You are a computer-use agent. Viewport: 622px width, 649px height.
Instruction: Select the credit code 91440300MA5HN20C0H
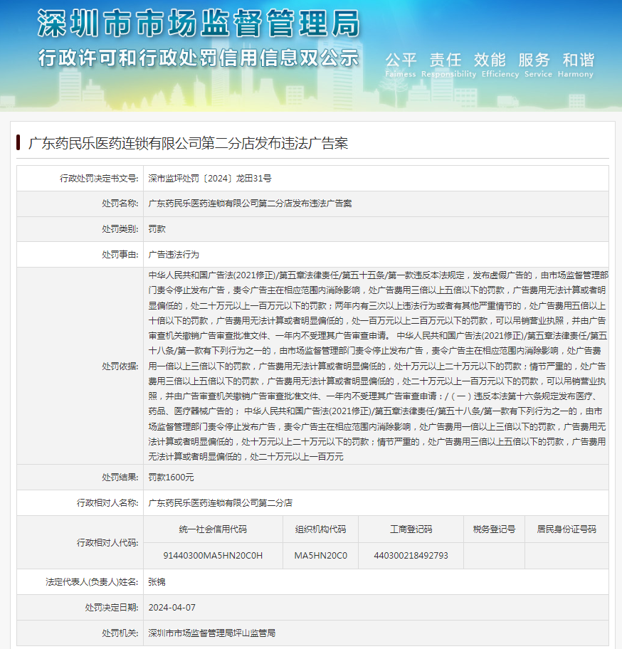point(213,556)
